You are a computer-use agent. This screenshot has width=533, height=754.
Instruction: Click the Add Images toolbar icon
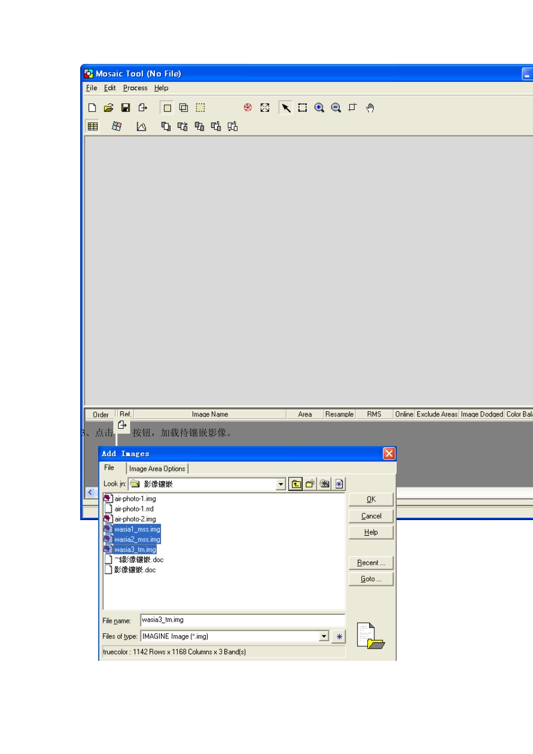pyautogui.click(x=143, y=108)
